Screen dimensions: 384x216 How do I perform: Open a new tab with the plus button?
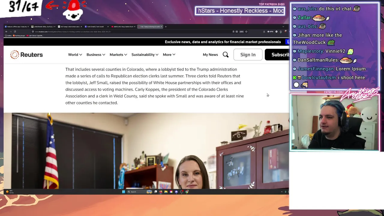[166, 27]
